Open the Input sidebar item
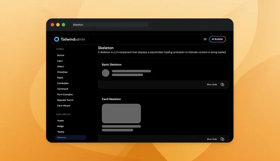 point(60,61)
